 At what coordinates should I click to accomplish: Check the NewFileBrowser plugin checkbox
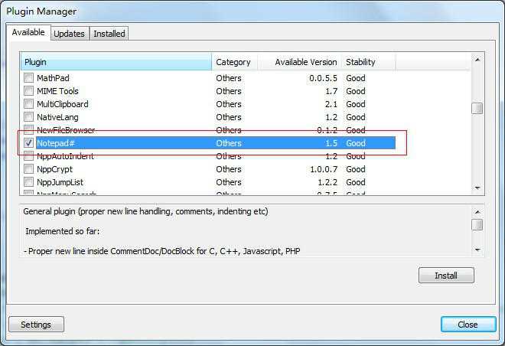click(x=28, y=130)
